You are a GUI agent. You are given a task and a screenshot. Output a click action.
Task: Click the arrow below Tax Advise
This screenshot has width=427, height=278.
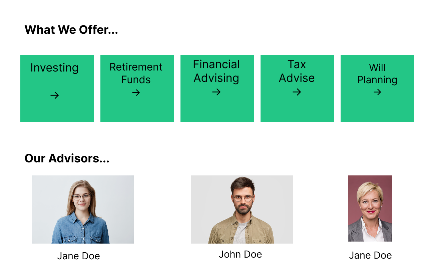[297, 92]
